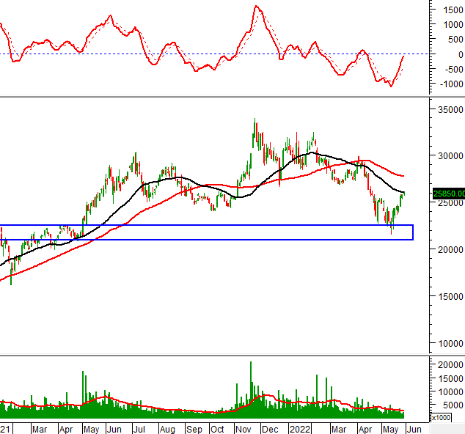
Task: Click the green 25850.00 current price label
Action: coord(448,194)
